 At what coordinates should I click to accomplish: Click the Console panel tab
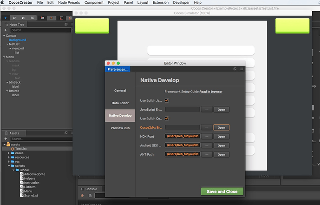tap(89, 189)
